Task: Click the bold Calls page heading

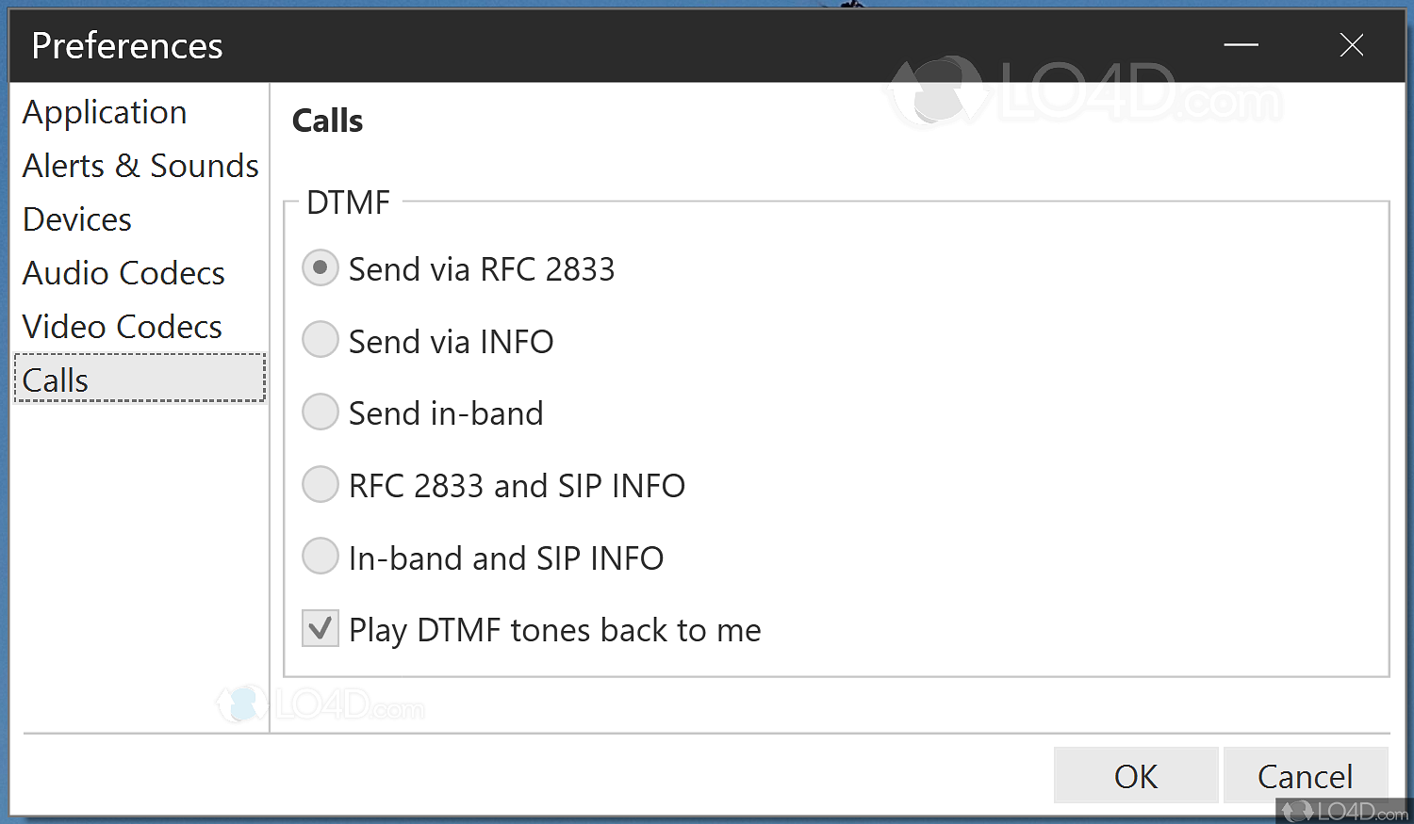Action: 327,121
